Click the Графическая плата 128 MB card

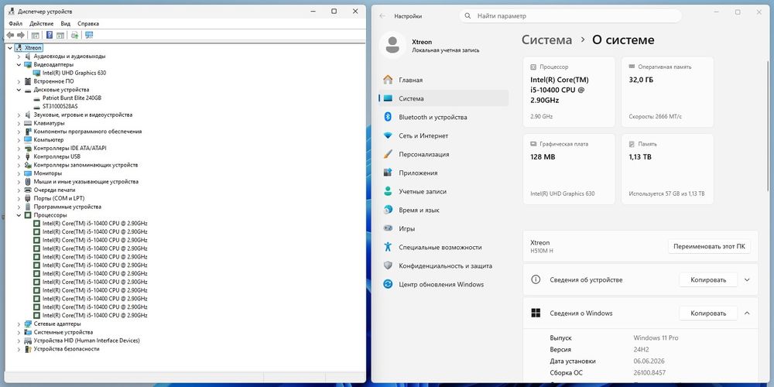point(569,169)
